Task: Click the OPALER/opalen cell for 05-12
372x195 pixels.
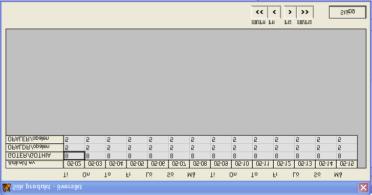Action: click(x=284, y=140)
